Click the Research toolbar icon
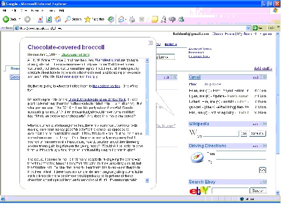 pyautogui.click(x=164, y=19)
